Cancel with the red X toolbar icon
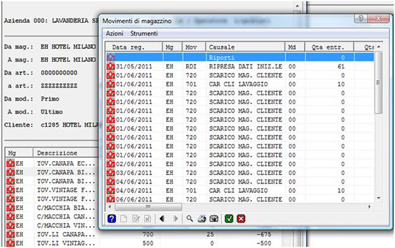 (241, 218)
